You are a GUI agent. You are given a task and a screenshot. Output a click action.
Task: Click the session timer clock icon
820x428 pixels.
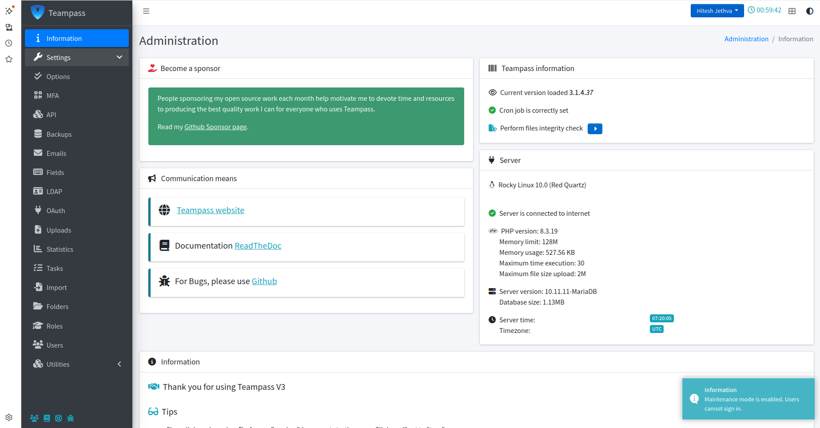pos(751,10)
